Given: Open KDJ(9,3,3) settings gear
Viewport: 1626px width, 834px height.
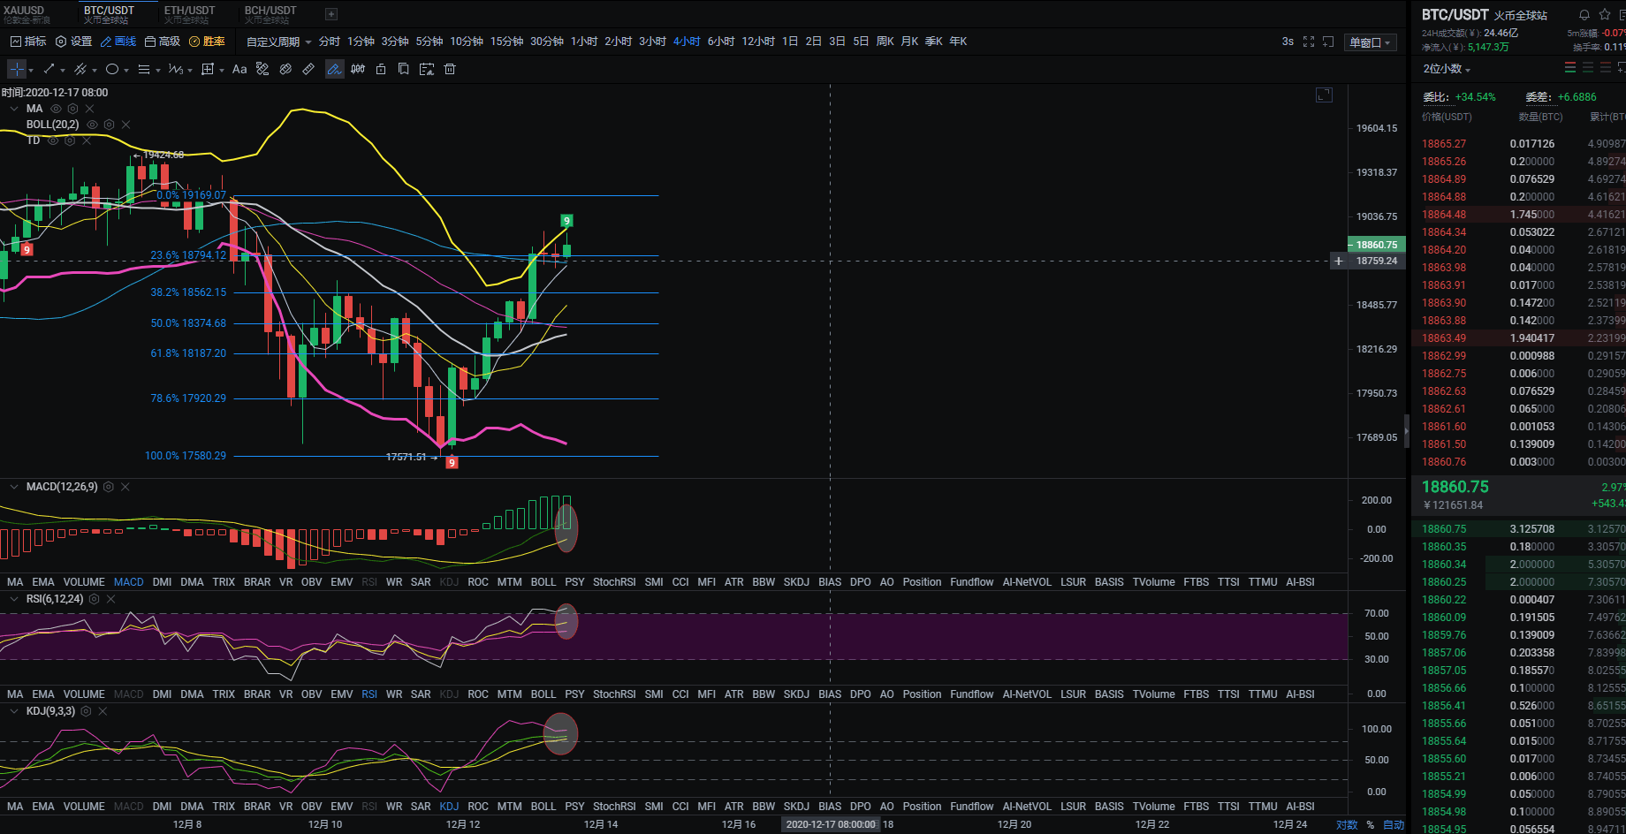Looking at the screenshot, I should point(86,711).
